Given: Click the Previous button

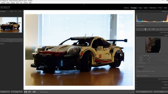Looking at the screenshot, I should (x=144, y=92).
